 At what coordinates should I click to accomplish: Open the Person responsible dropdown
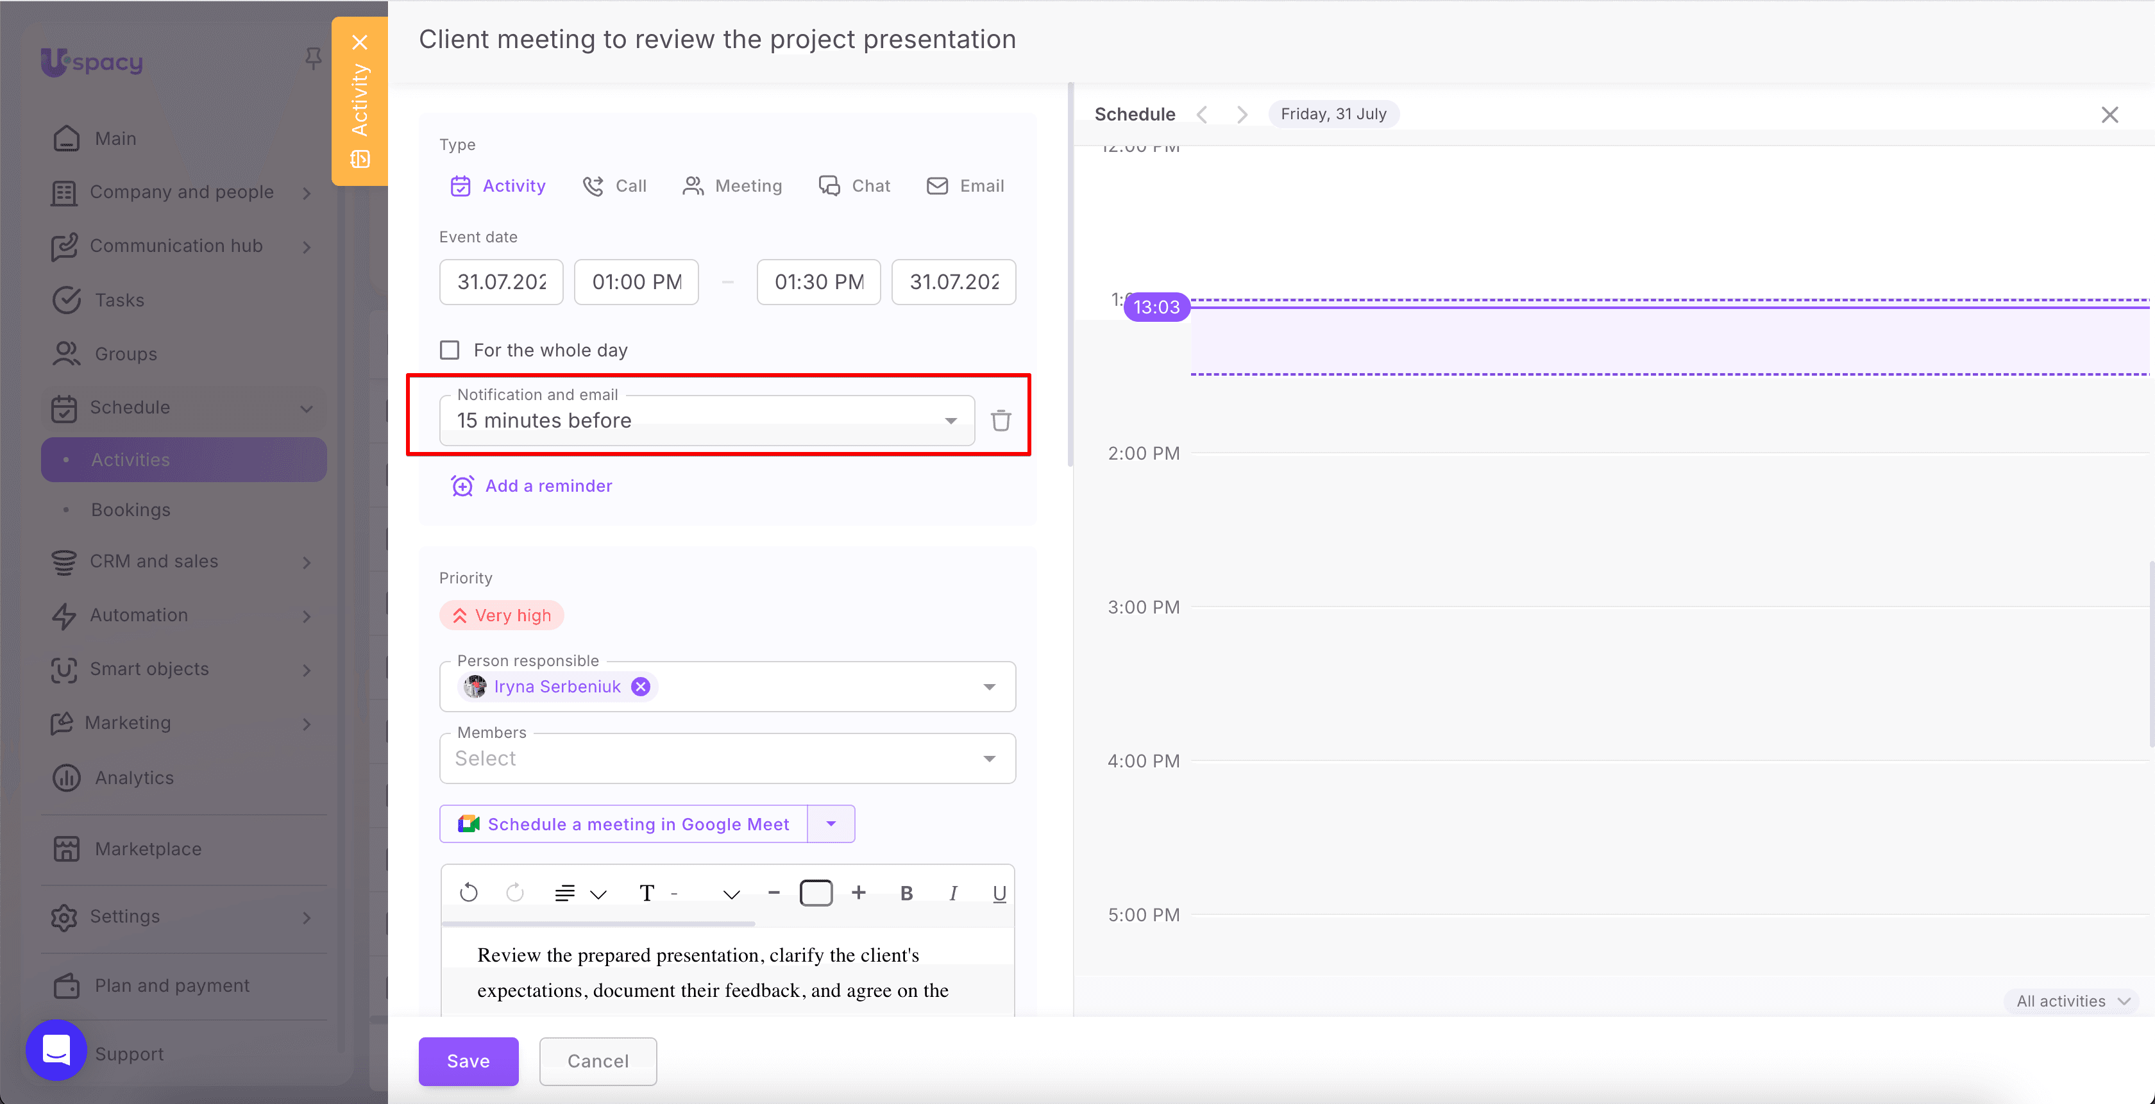(990, 687)
